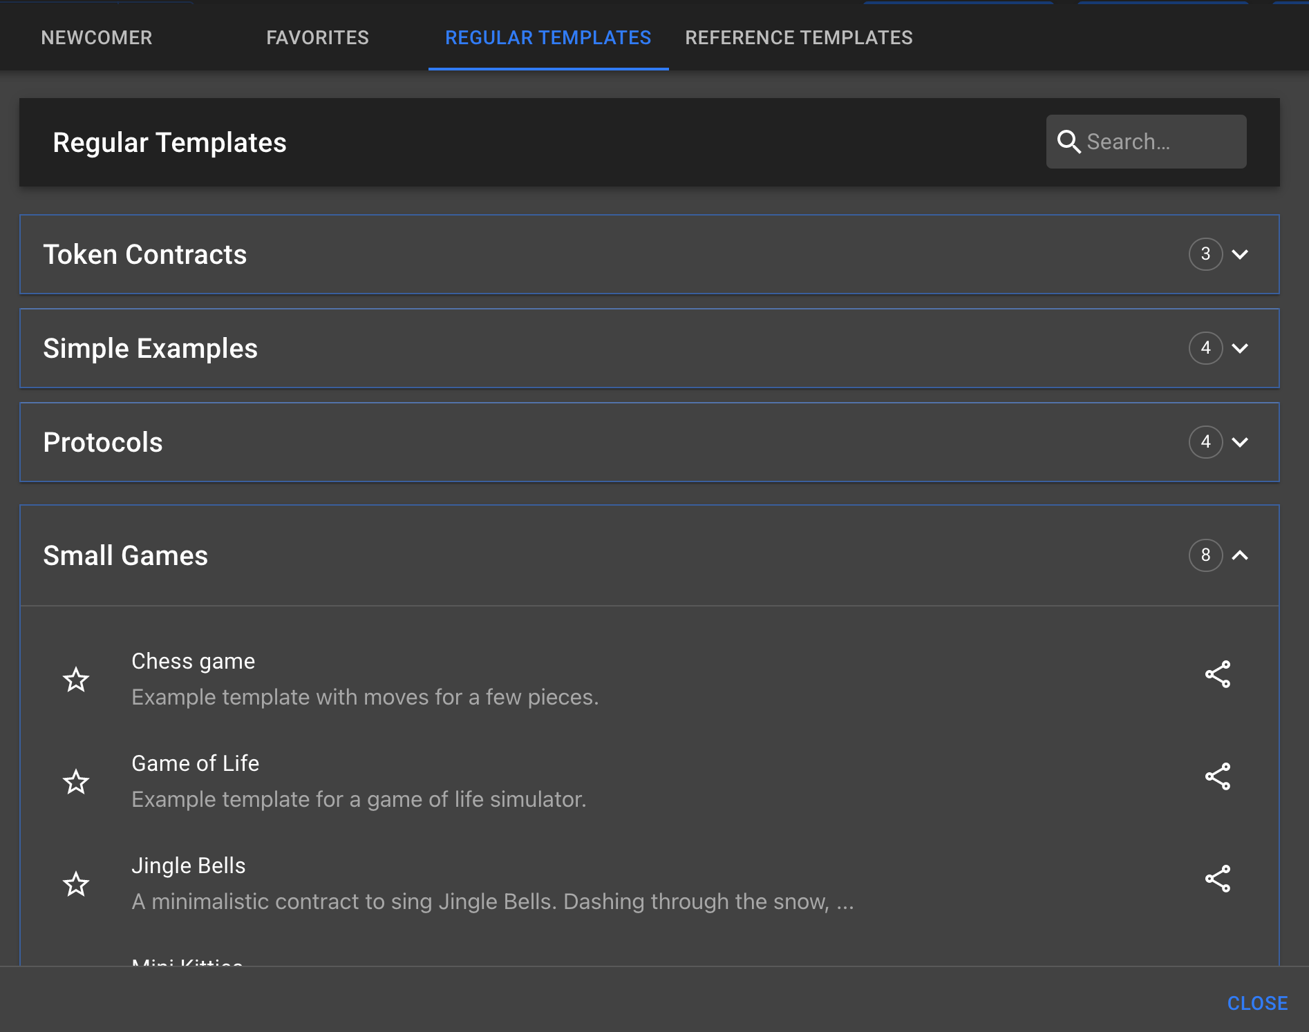Click the search magnifier icon
This screenshot has width=1309, height=1032.
pyautogui.click(x=1068, y=142)
